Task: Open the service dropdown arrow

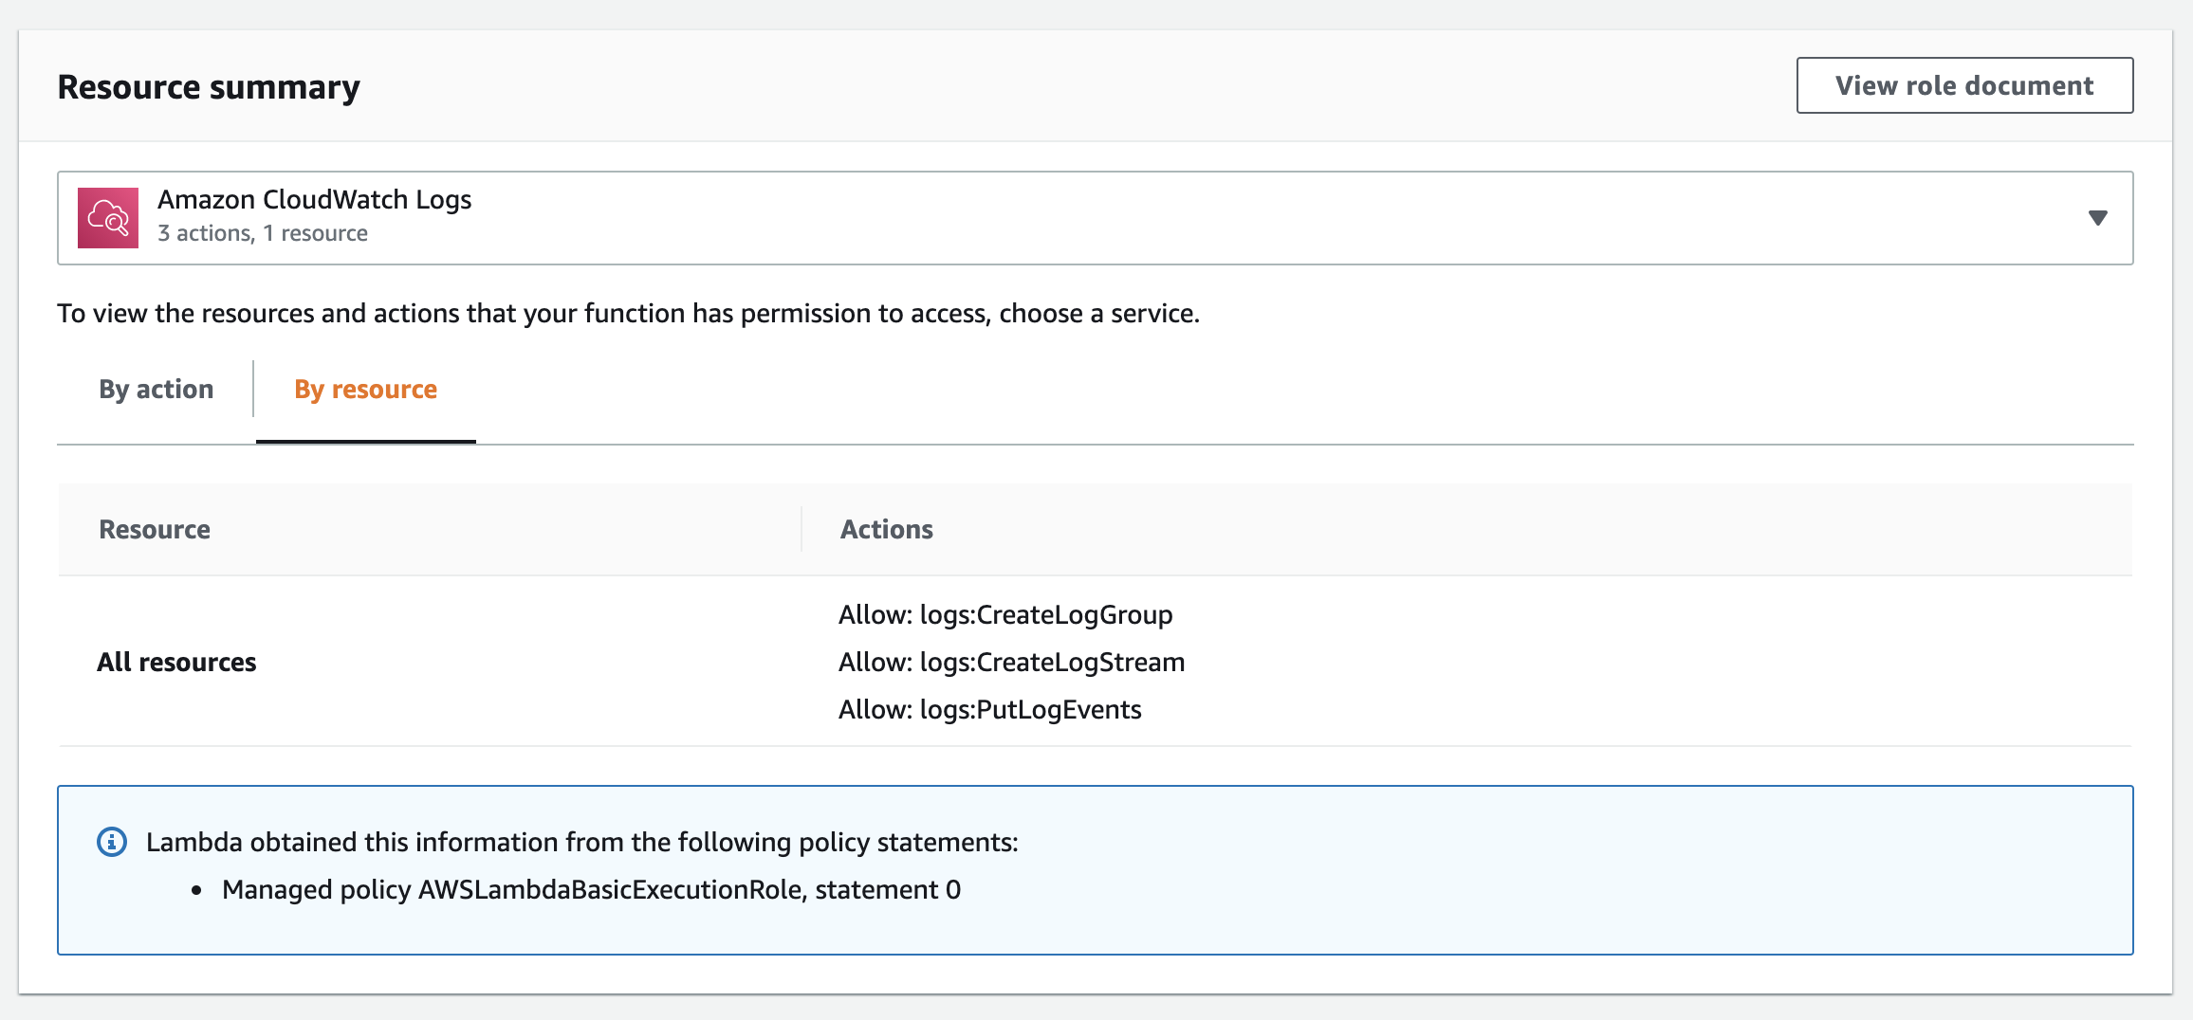Action: coord(2097,218)
